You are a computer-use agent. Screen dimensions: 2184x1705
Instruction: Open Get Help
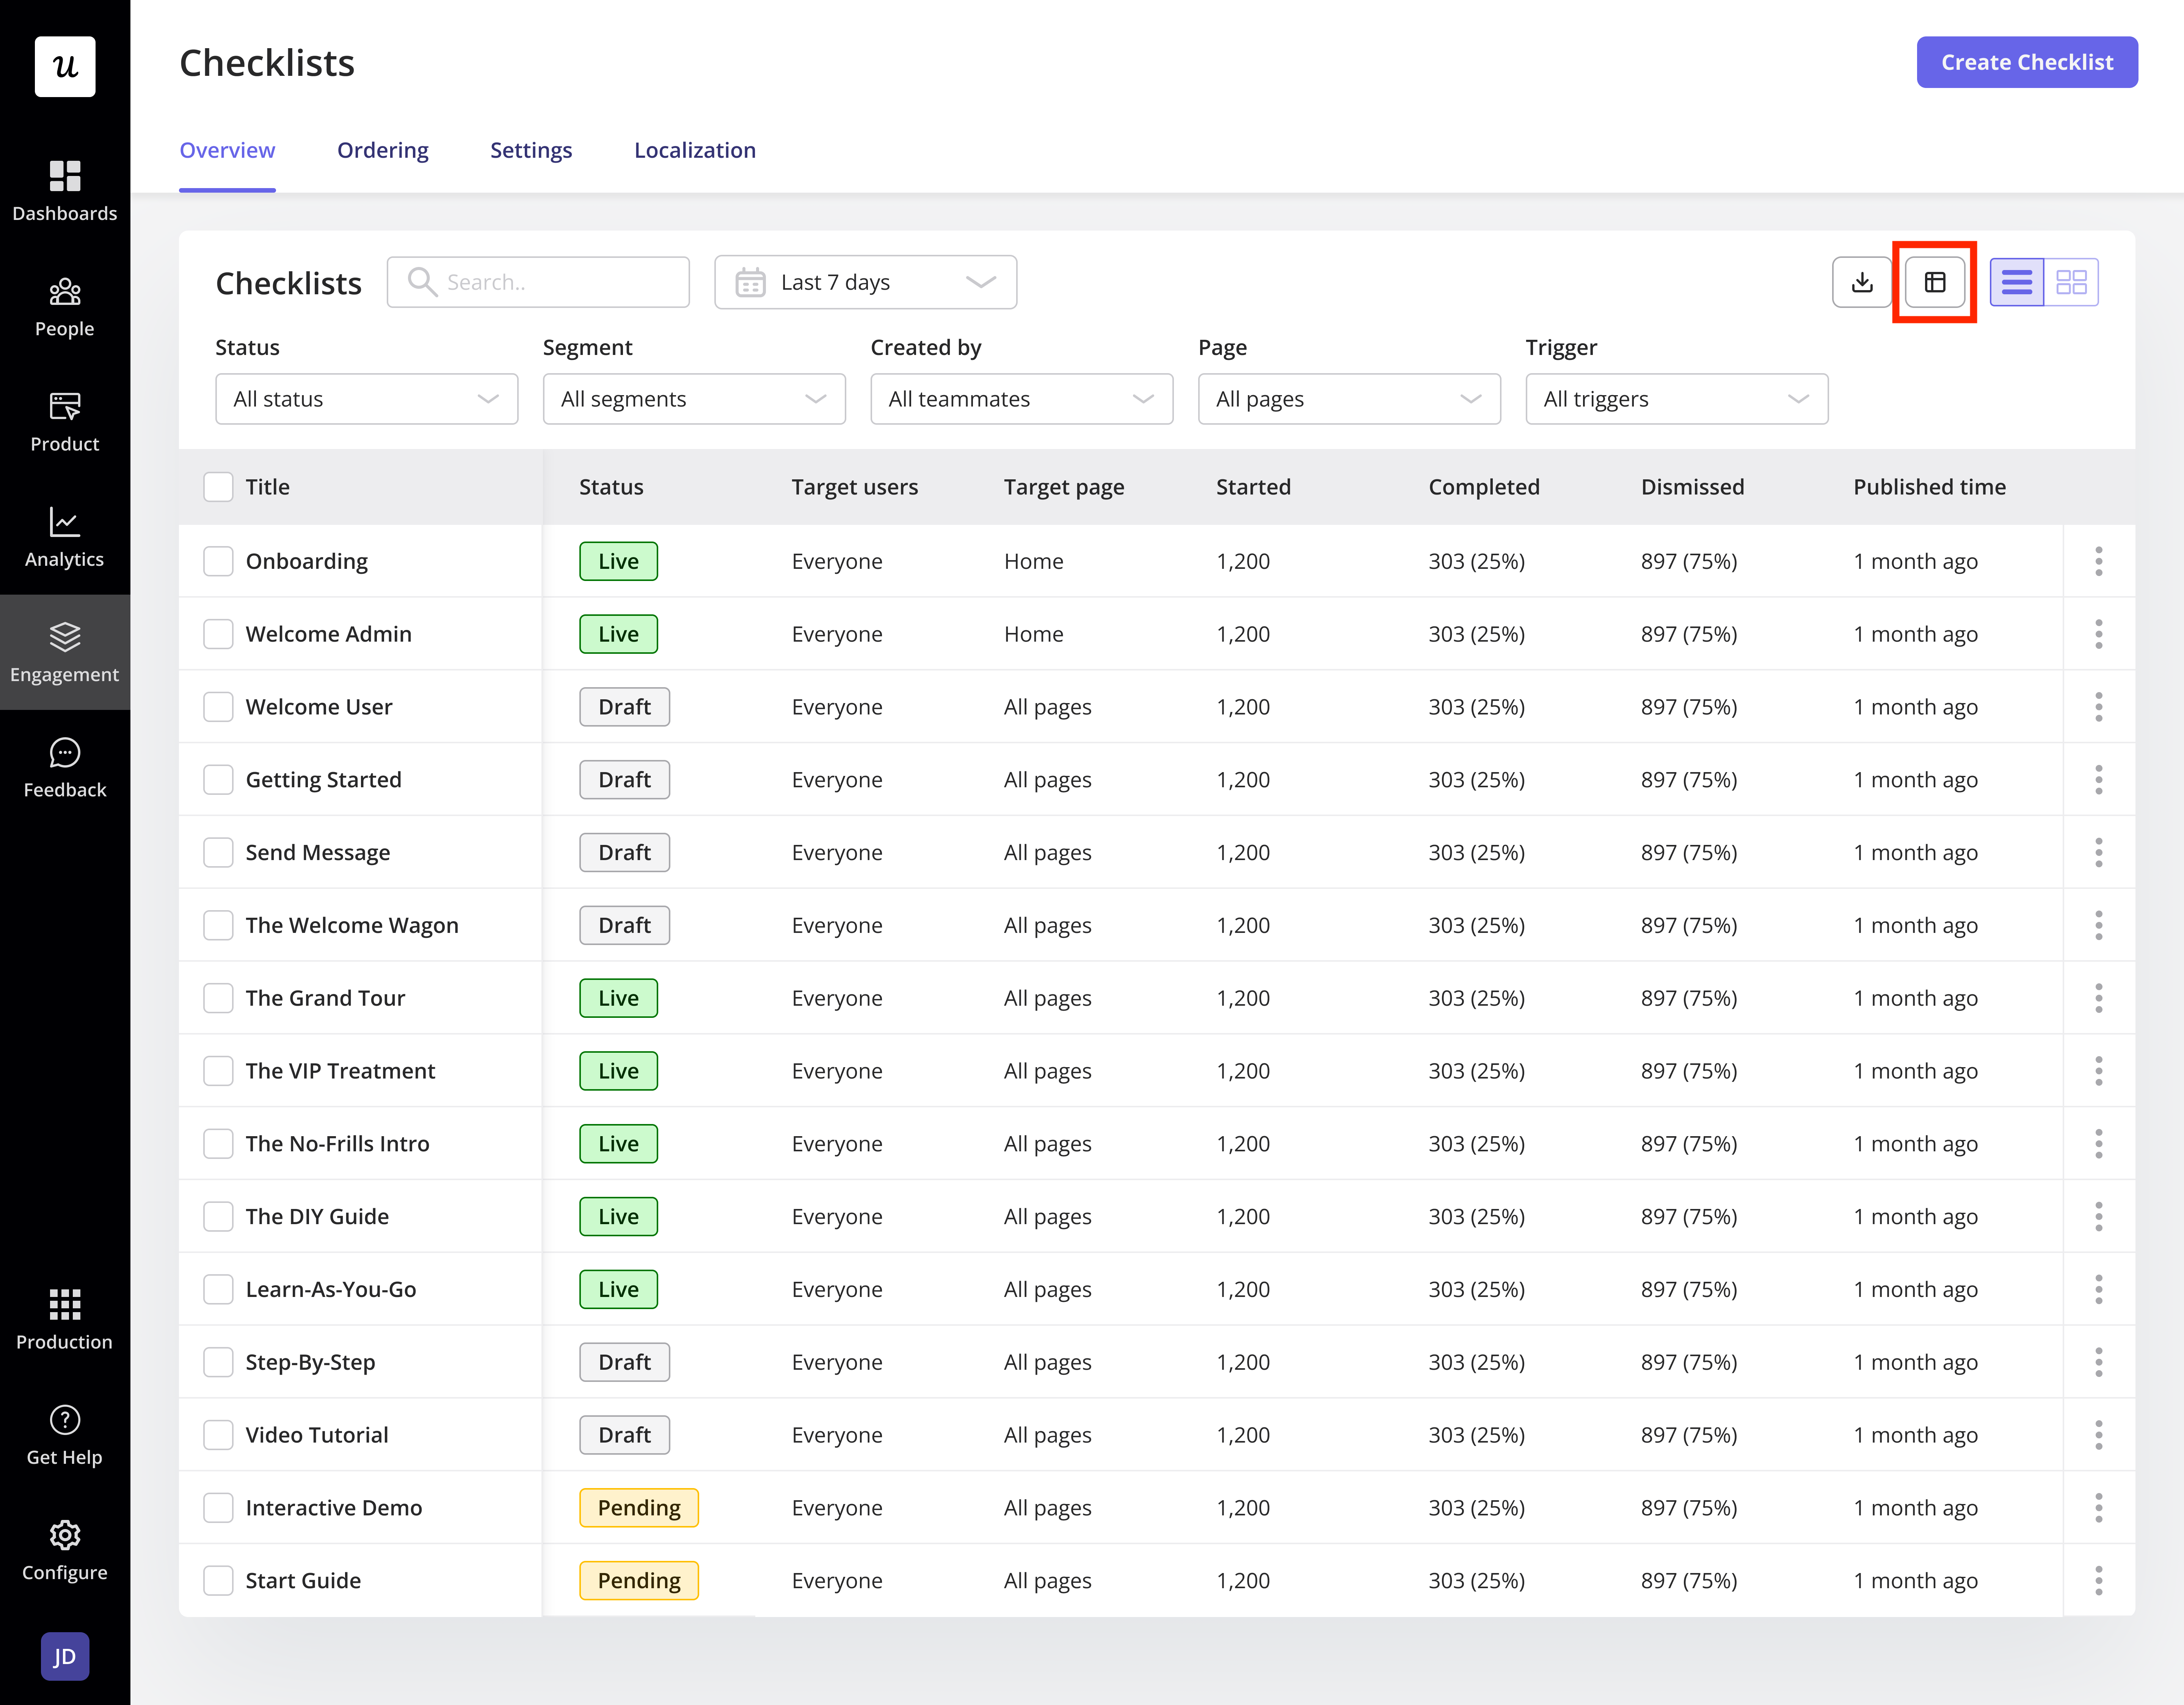[65, 1435]
